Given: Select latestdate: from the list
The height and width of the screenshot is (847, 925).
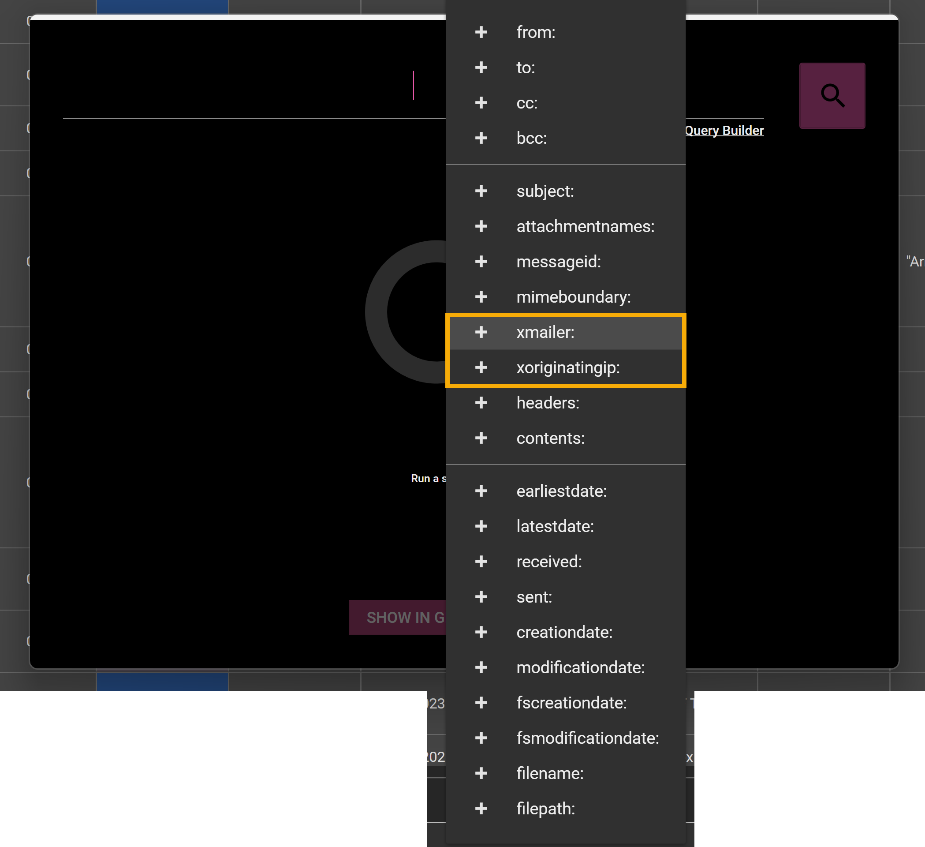Looking at the screenshot, I should 555,526.
